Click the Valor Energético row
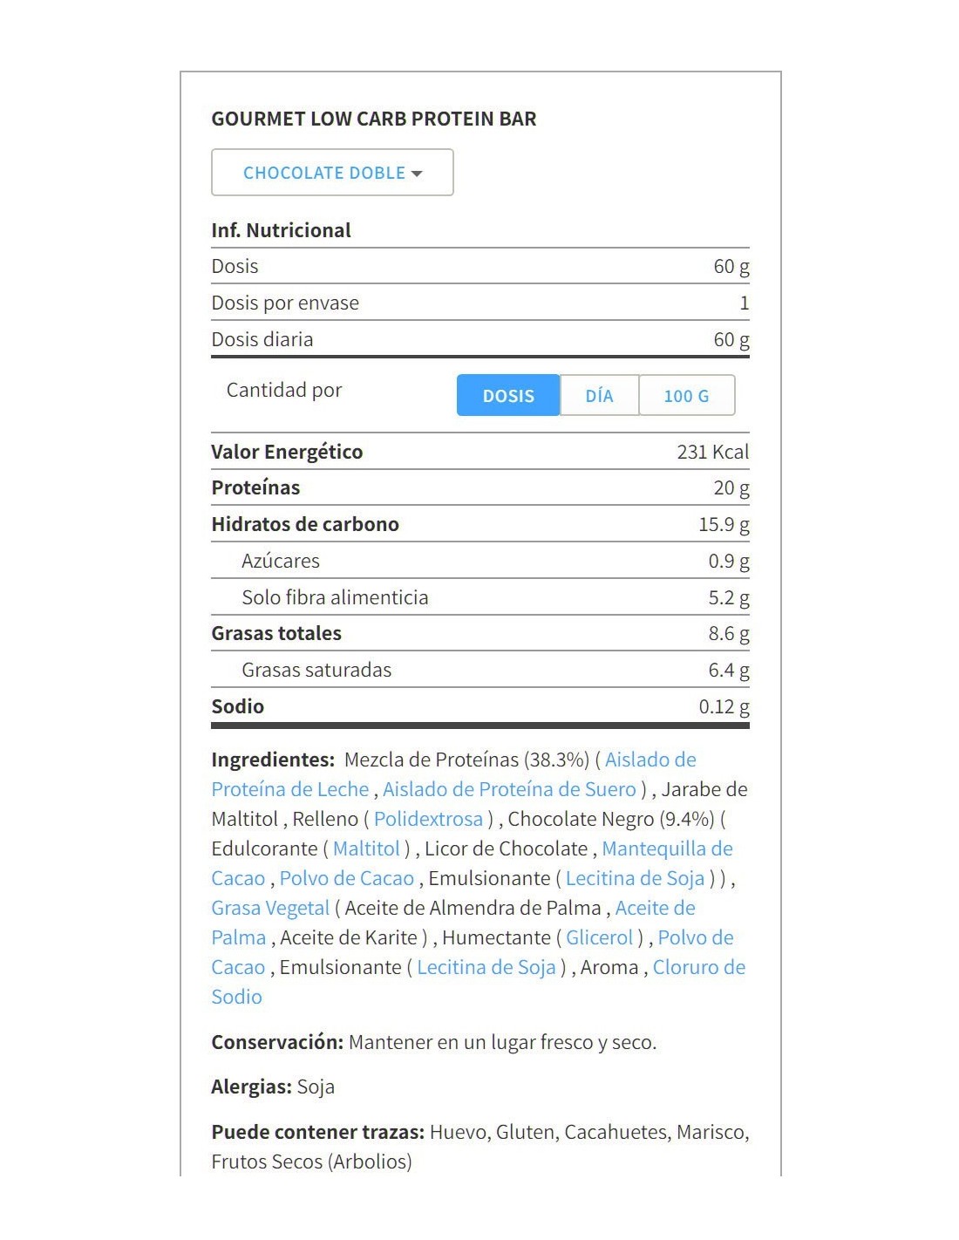959x1240 pixels. (480, 452)
